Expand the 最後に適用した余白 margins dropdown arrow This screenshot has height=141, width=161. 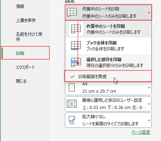pyautogui.click(x=149, y=104)
